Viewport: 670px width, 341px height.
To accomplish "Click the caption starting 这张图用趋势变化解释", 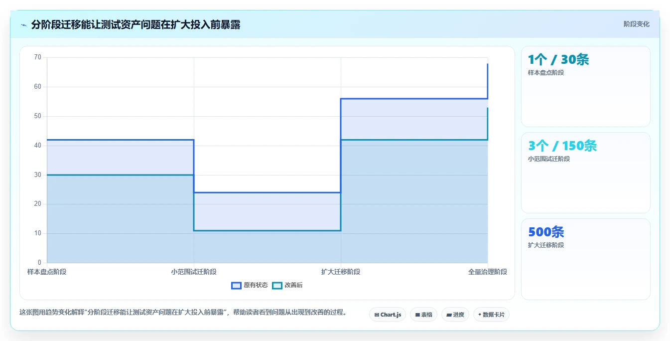I will (183, 313).
